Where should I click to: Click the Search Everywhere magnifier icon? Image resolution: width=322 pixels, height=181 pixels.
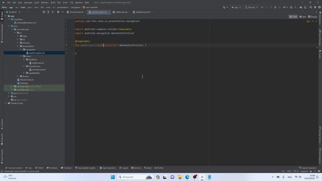311,8
